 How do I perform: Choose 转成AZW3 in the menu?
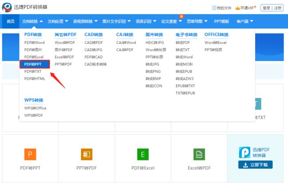(x=184, y=78)
